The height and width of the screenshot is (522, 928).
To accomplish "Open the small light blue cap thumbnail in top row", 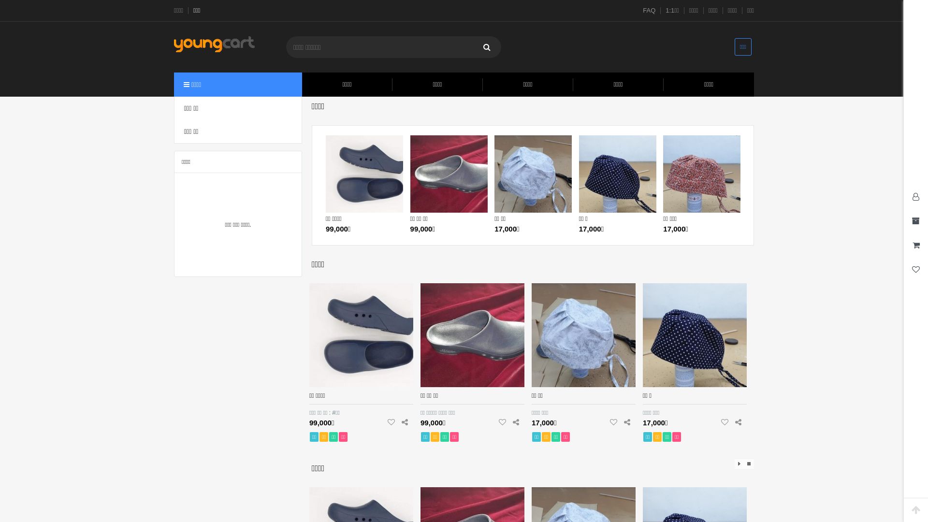I will pos(533,174).
